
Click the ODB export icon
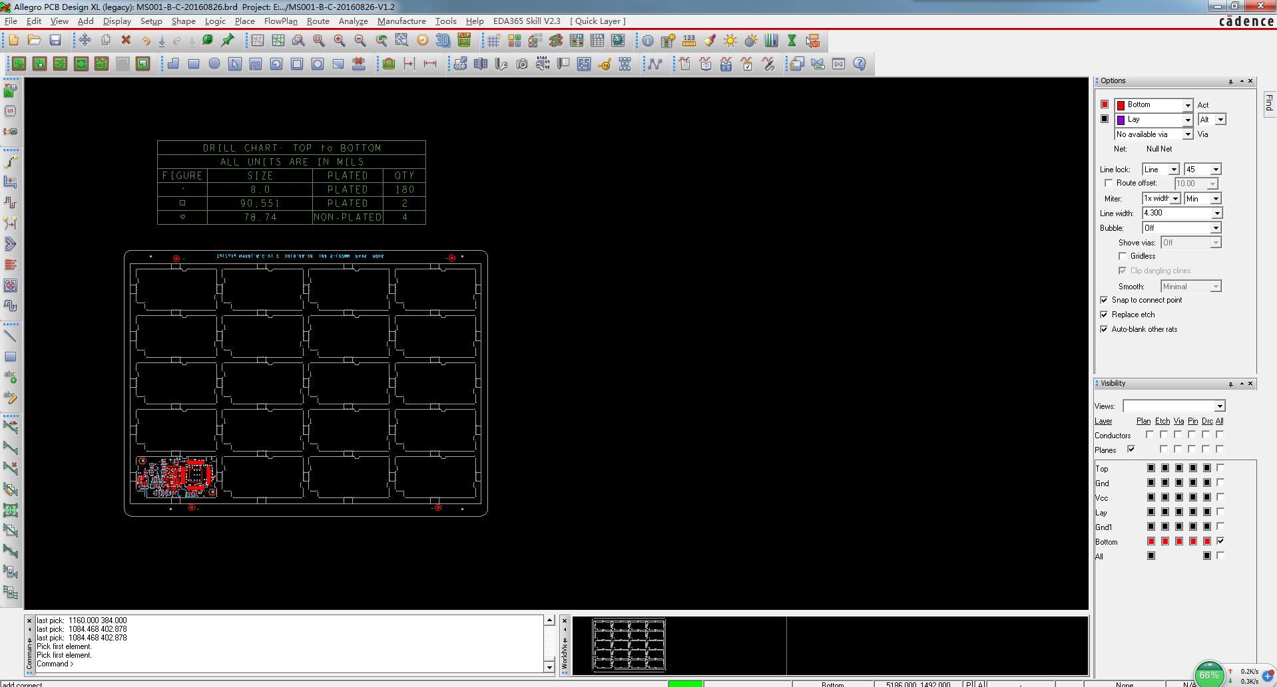[460, 64]
